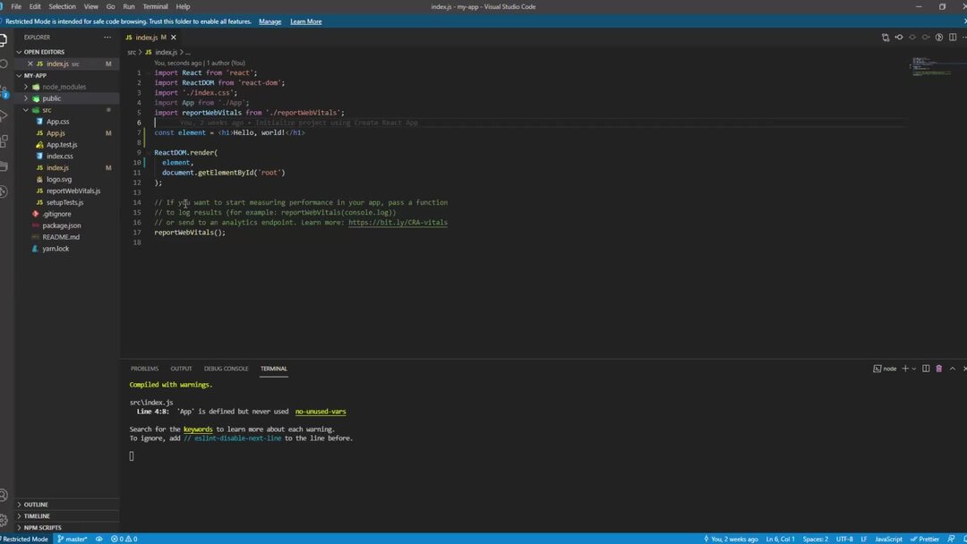
Task: Open the Source Control view icon
Action: (4, 92)
